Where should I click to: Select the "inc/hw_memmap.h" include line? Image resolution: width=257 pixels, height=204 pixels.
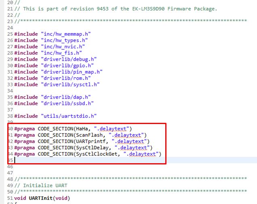click(53, 34)
